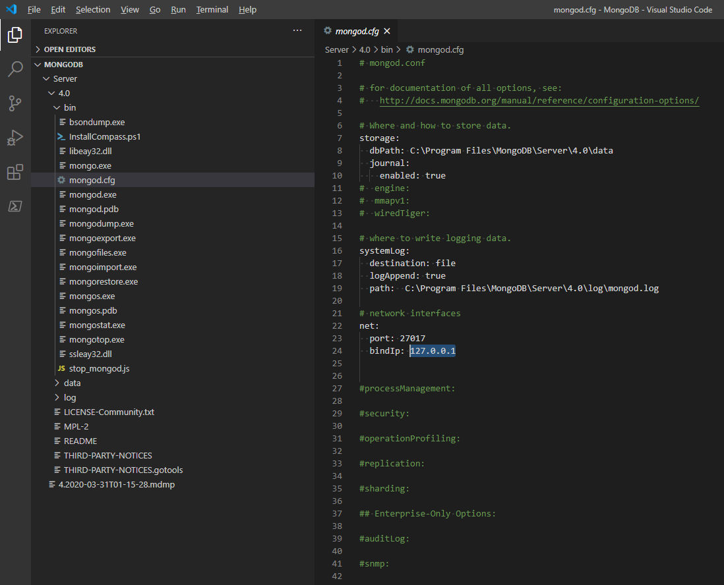Open mongos.exe in the file tree
724x585 pixels.
point(173,296)
